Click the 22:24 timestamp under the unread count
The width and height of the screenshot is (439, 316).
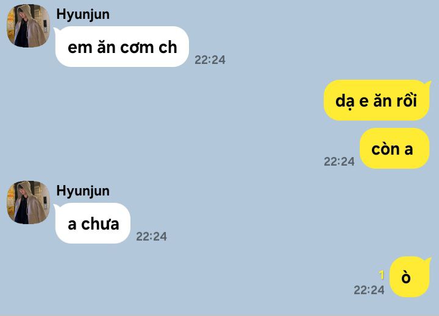(369, 290)
